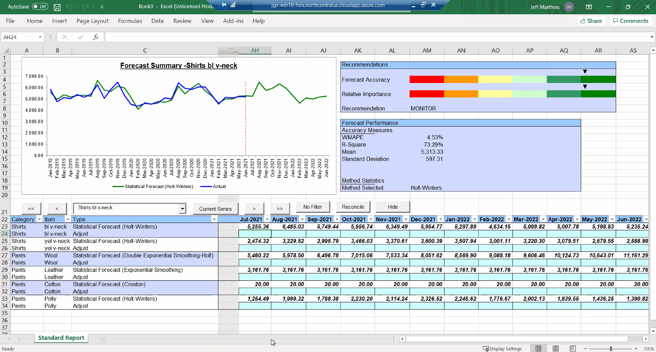Click Normal view grid icon in status bar

538,348
